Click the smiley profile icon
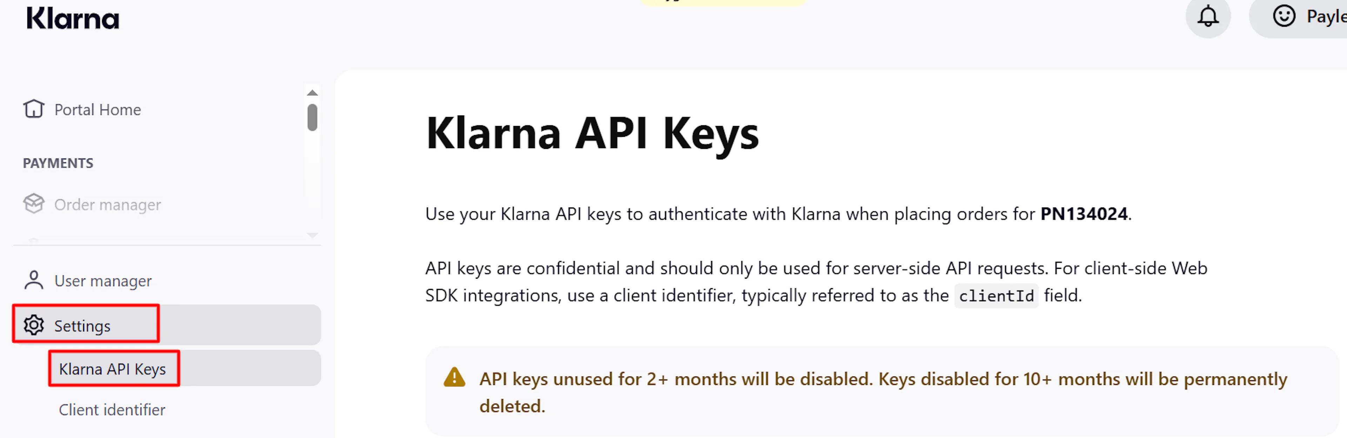 [1284, 16]
